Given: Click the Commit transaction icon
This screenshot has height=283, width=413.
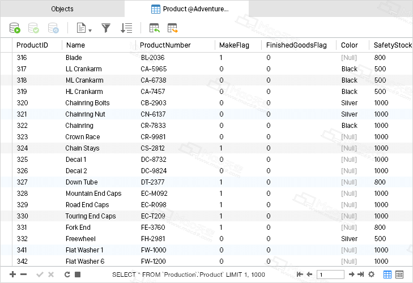Looking at the screenshot, I should [x=34, y=28].
